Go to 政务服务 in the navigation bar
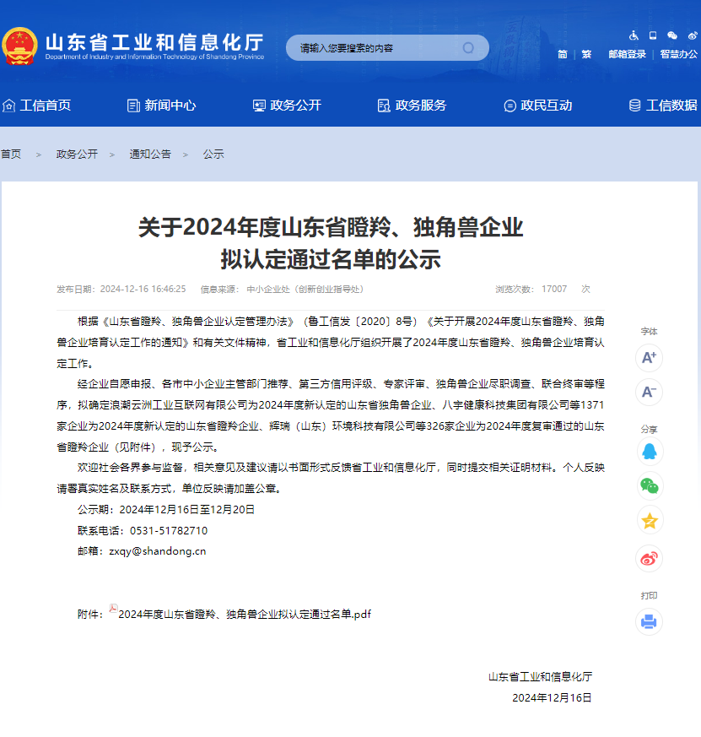The height and width of the screenshot is (737, 701). click(412, 106)
